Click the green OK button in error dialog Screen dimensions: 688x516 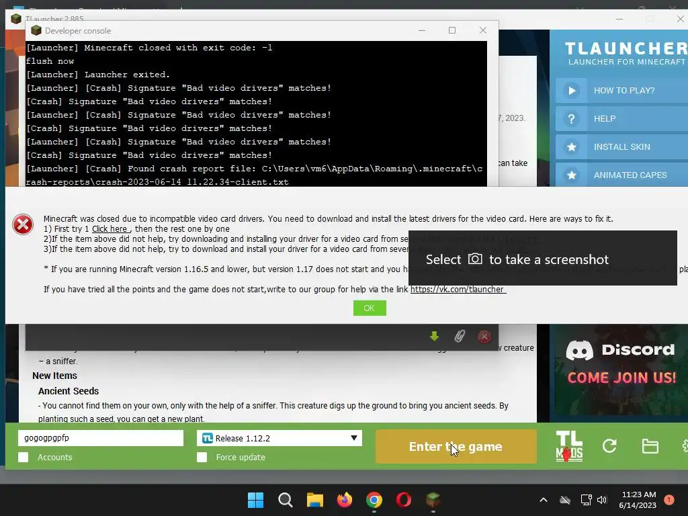tap(370, 308)
